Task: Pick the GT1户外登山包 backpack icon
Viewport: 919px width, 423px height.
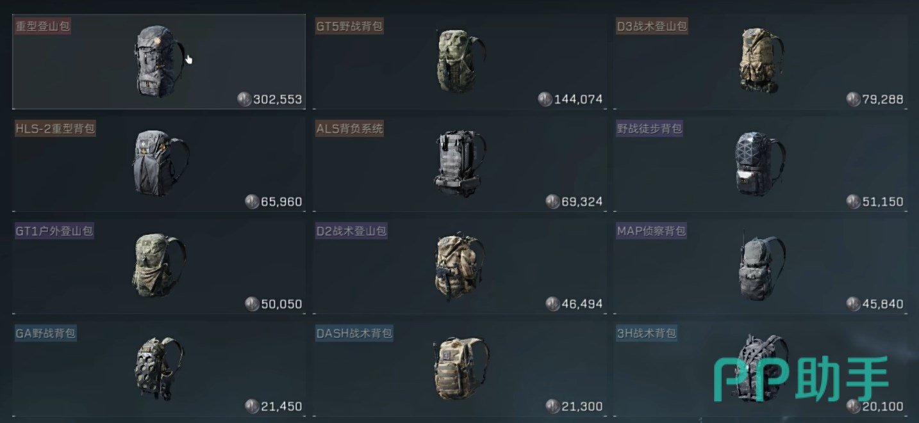Action: (x=159, y=266)
